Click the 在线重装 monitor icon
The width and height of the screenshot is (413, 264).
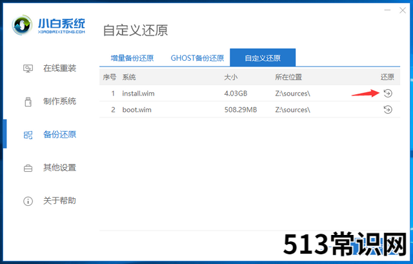point(28,68)
